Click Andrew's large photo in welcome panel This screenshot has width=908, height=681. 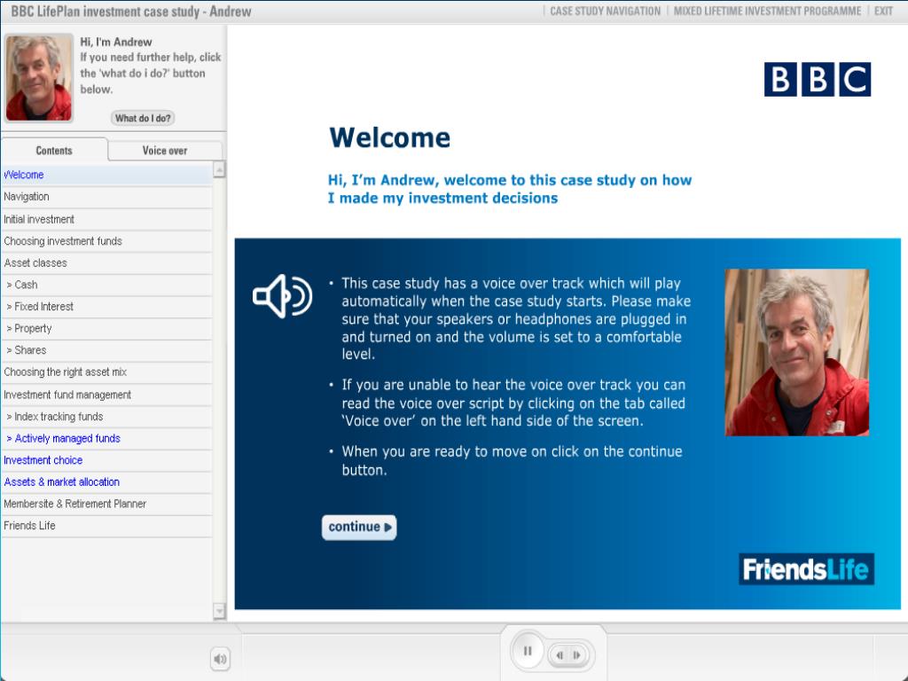click(x=796, y=352)
